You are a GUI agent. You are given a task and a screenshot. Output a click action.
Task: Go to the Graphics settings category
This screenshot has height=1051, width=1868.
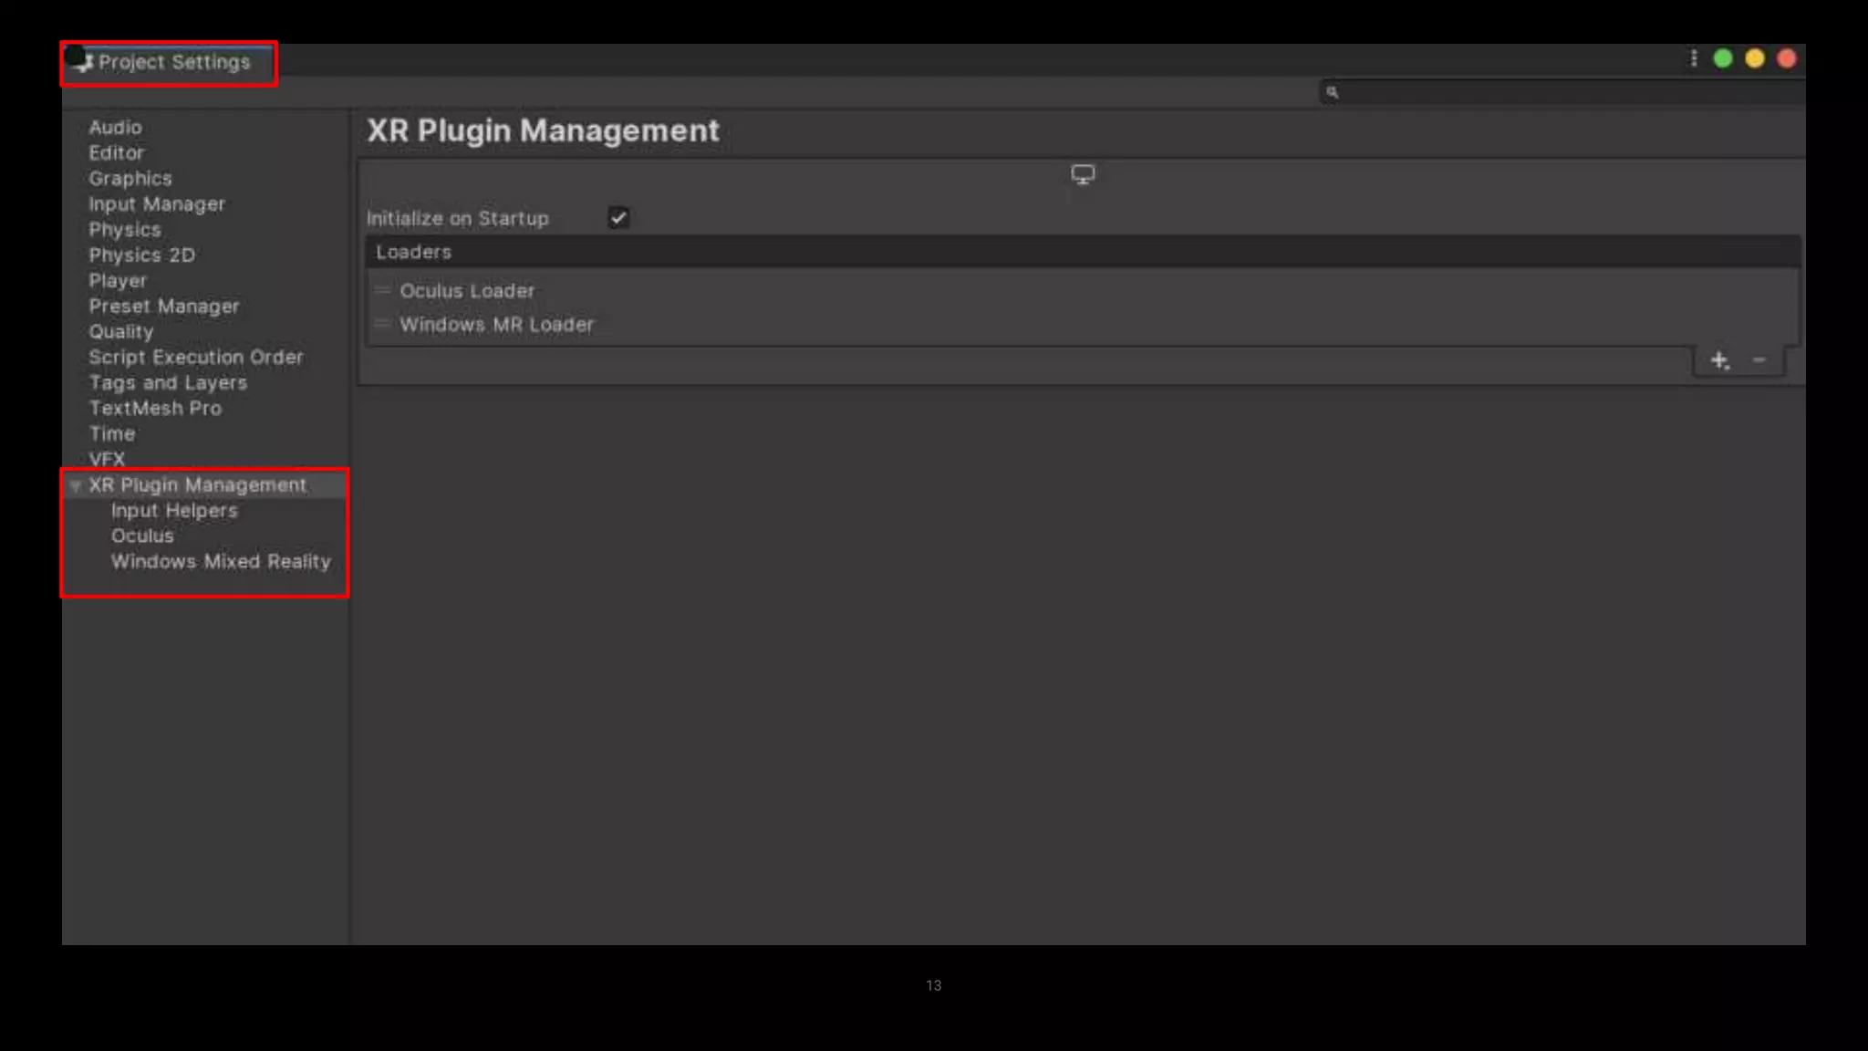(130, 179)
